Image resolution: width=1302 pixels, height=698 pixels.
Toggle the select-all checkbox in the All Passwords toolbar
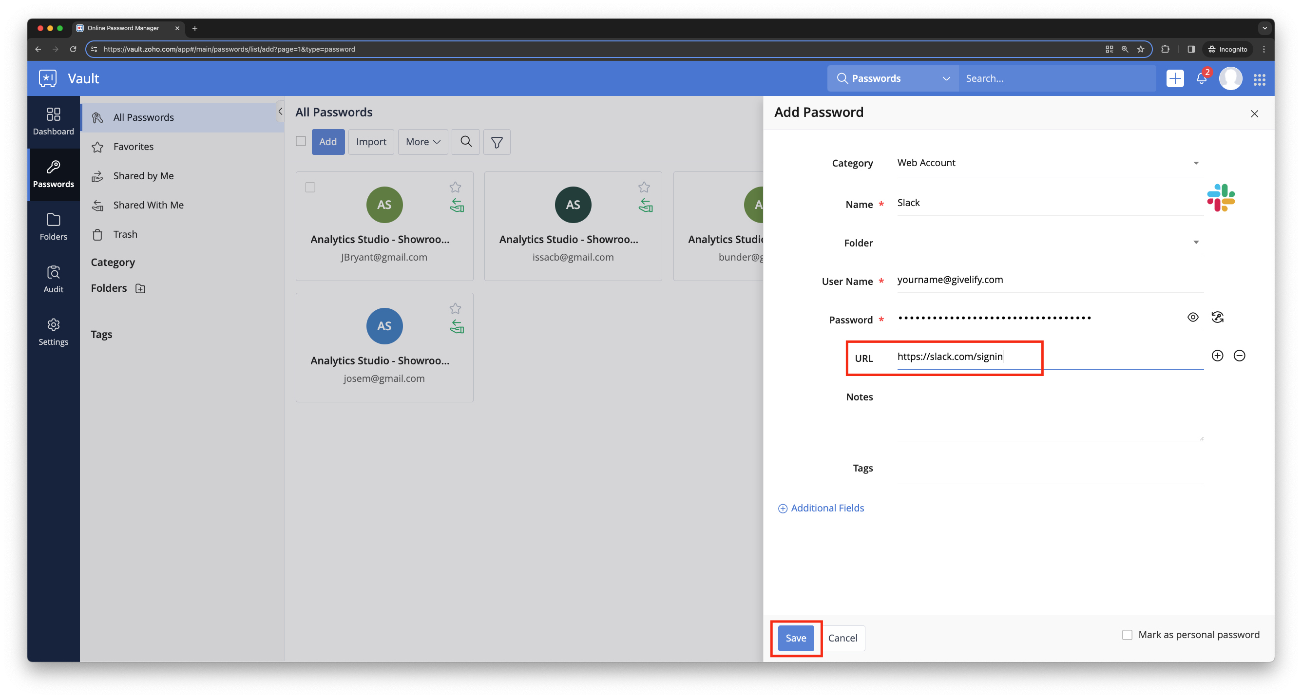[301, 141]
